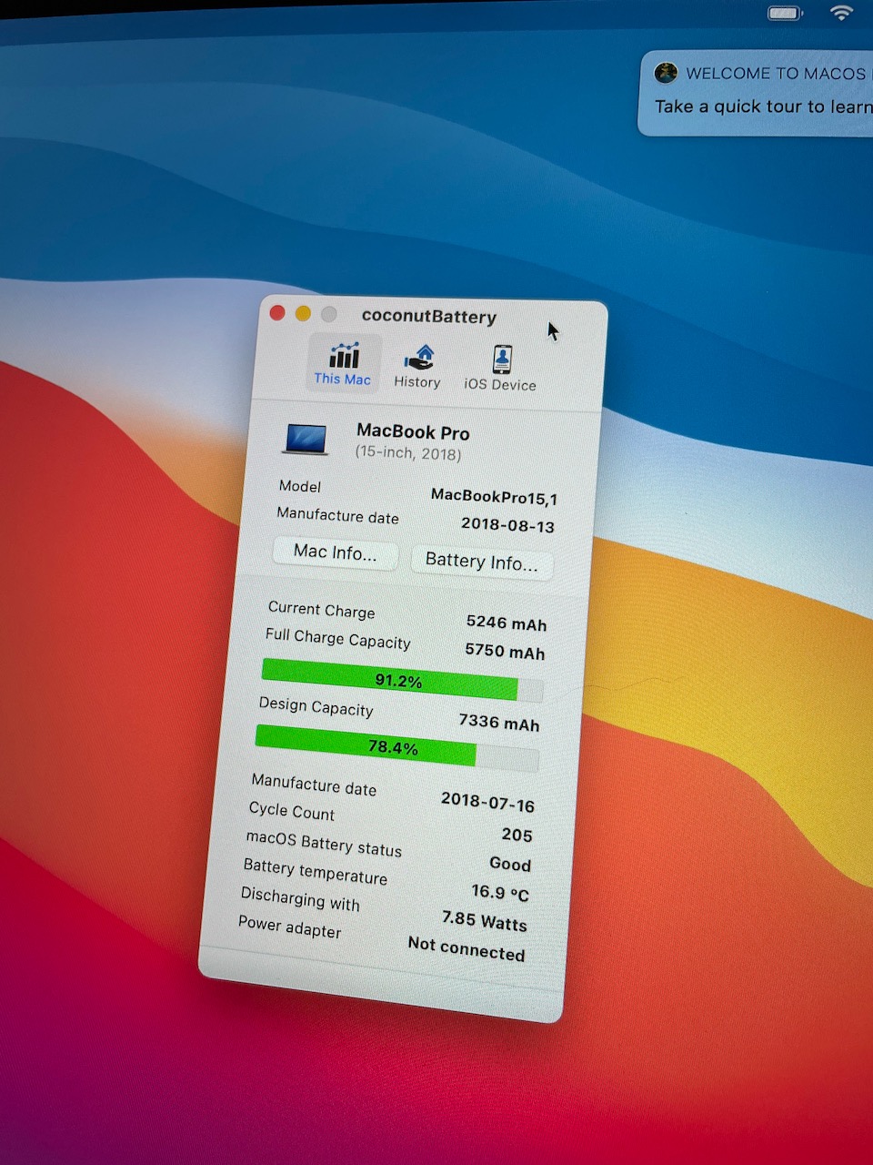Click the MacBook Pro heading text
Viewport: 873px width, 1165px height.
[413, 432]
